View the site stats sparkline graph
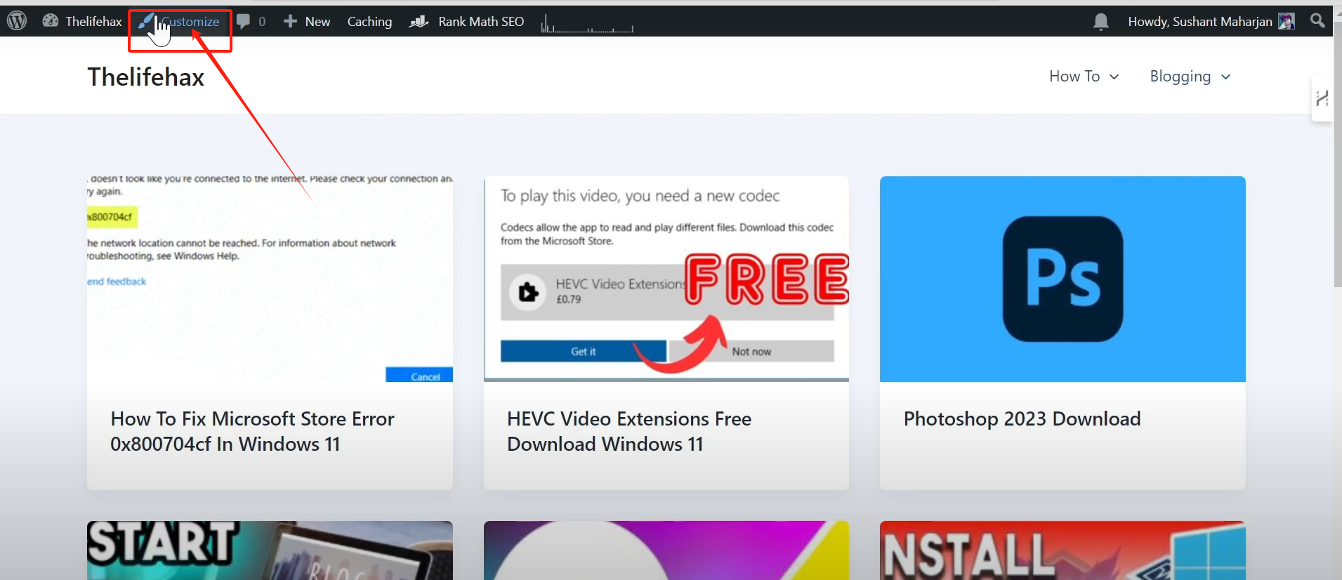This screenshot has height=580, width=1342. (587, 25)
